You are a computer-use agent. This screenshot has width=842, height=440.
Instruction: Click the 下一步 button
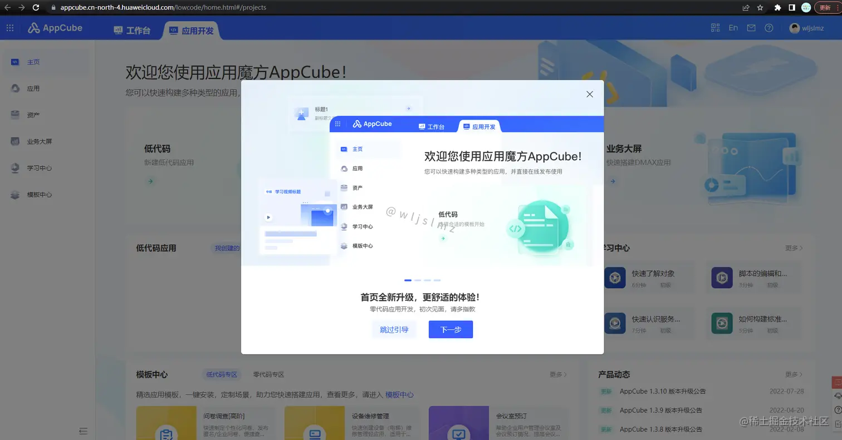pyautogui.click(x=451, y=329)
